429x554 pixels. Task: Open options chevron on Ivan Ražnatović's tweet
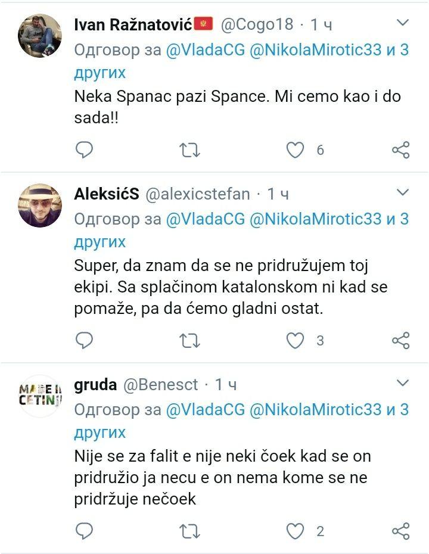(x=403, y=23)
